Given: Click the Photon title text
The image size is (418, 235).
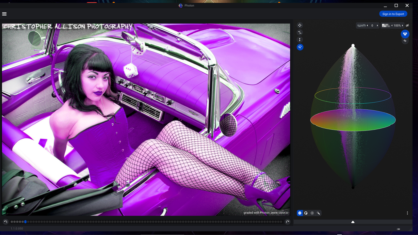Looking at the screenshot, I should click(189, 6).
